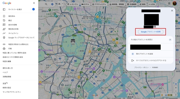Expand the bottom-right double chevron
180x99 pixels.
(x=176, y=95)
